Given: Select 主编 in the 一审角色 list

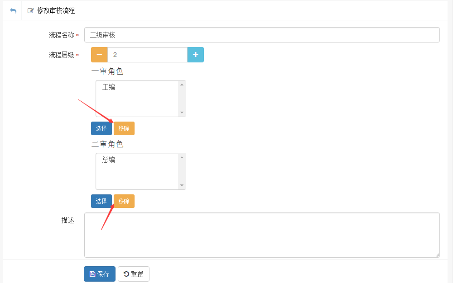Looking at the screenshot, I should pos(109,87).
